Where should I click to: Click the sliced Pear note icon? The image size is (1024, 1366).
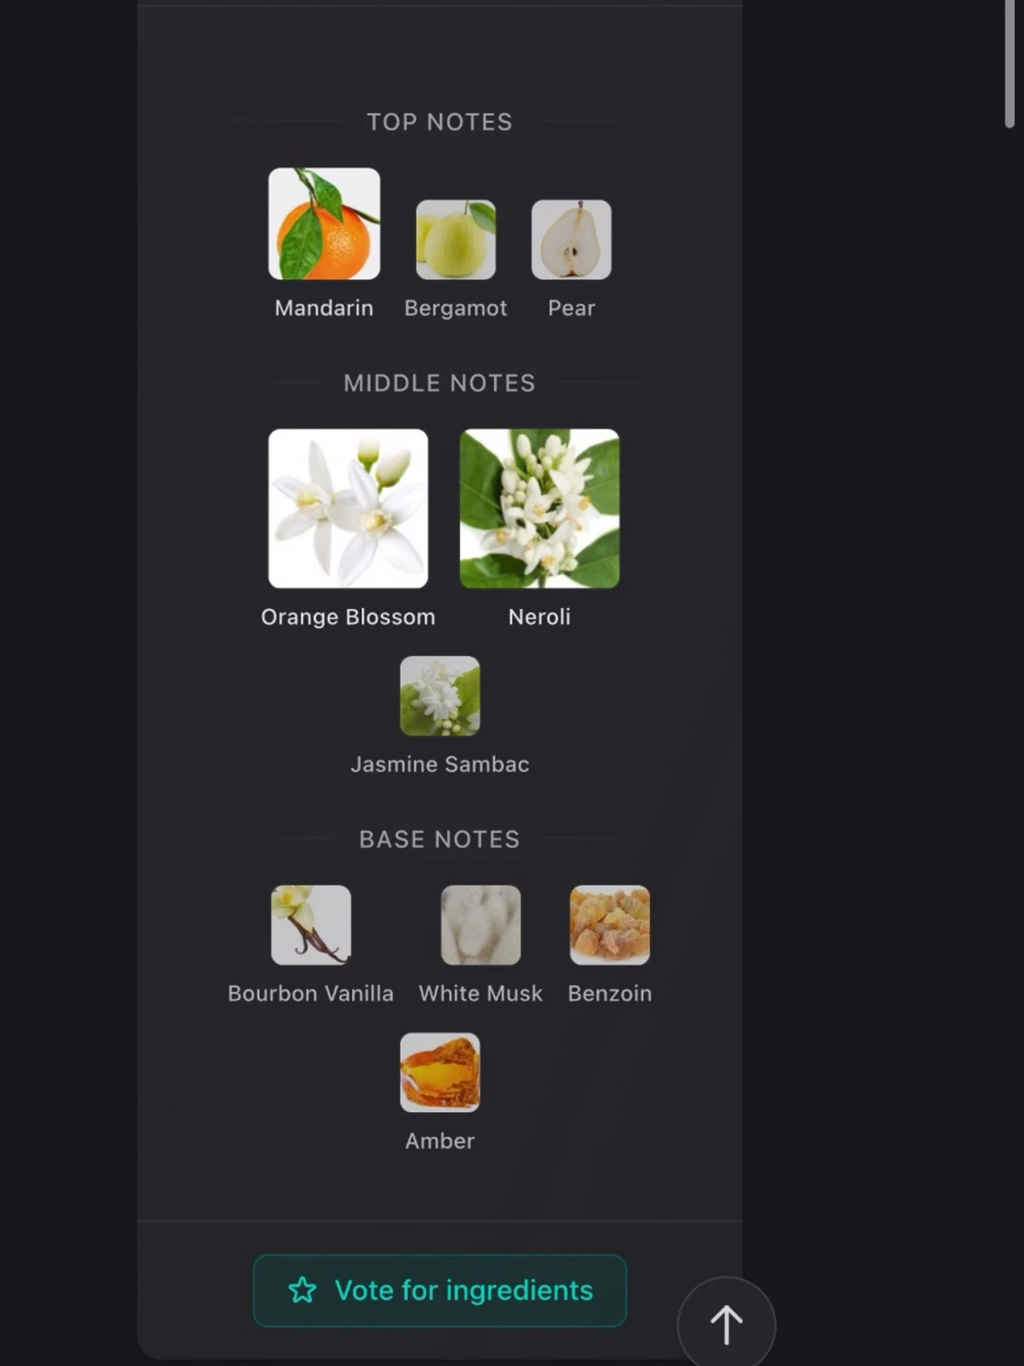pos(572,239)
